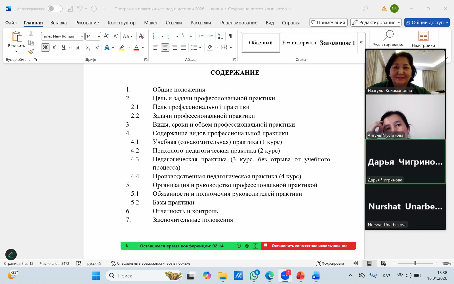
Task: Sort the selected text alphabetically
Action: 220,36
